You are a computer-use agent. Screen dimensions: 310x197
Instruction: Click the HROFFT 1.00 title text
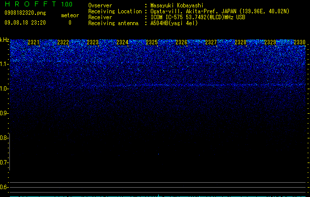pyautogui.click(x=39, y=4)
